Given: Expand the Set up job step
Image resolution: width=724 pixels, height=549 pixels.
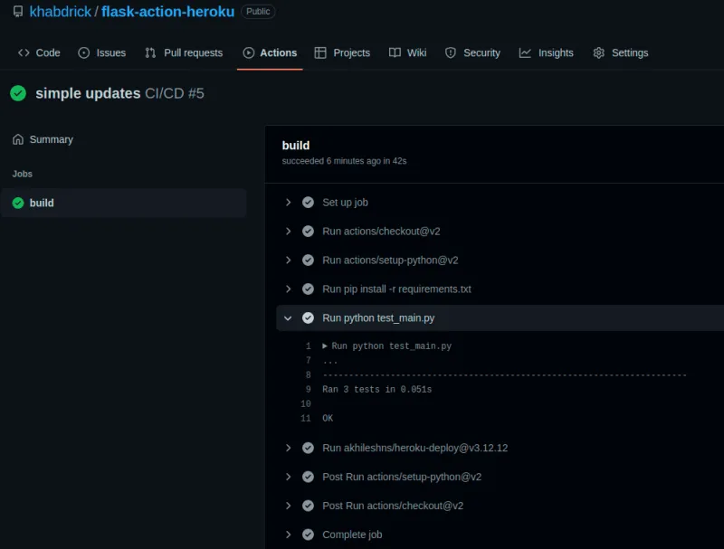Looking at the screenshot, I should 288,203.
